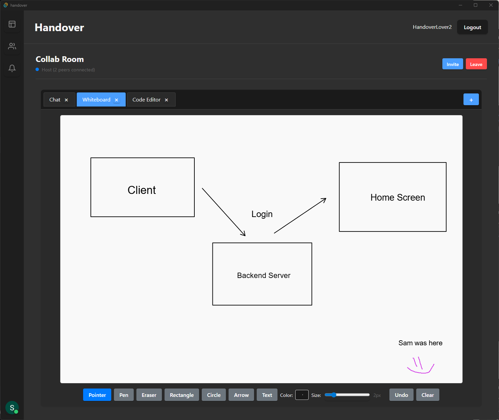Viewport: 499px width, 420px height.
Task: Switch to the Chat tab
Action: point(55,99)
